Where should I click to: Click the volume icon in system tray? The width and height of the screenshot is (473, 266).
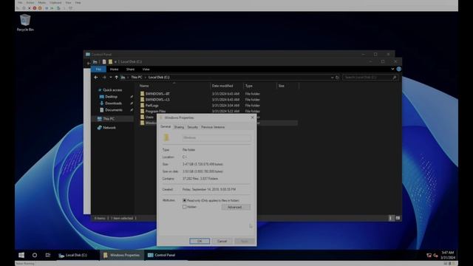[x=435, y=256]
